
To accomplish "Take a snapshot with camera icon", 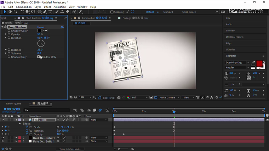I will (119, 98).
